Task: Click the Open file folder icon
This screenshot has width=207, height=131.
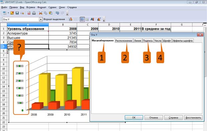Action: pyautogui.click(x=12, y=13)
